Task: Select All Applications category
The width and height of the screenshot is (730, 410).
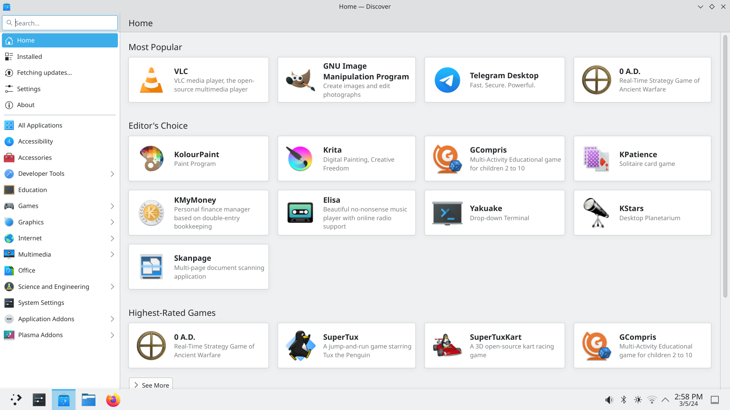Action: tap(60, 125)
